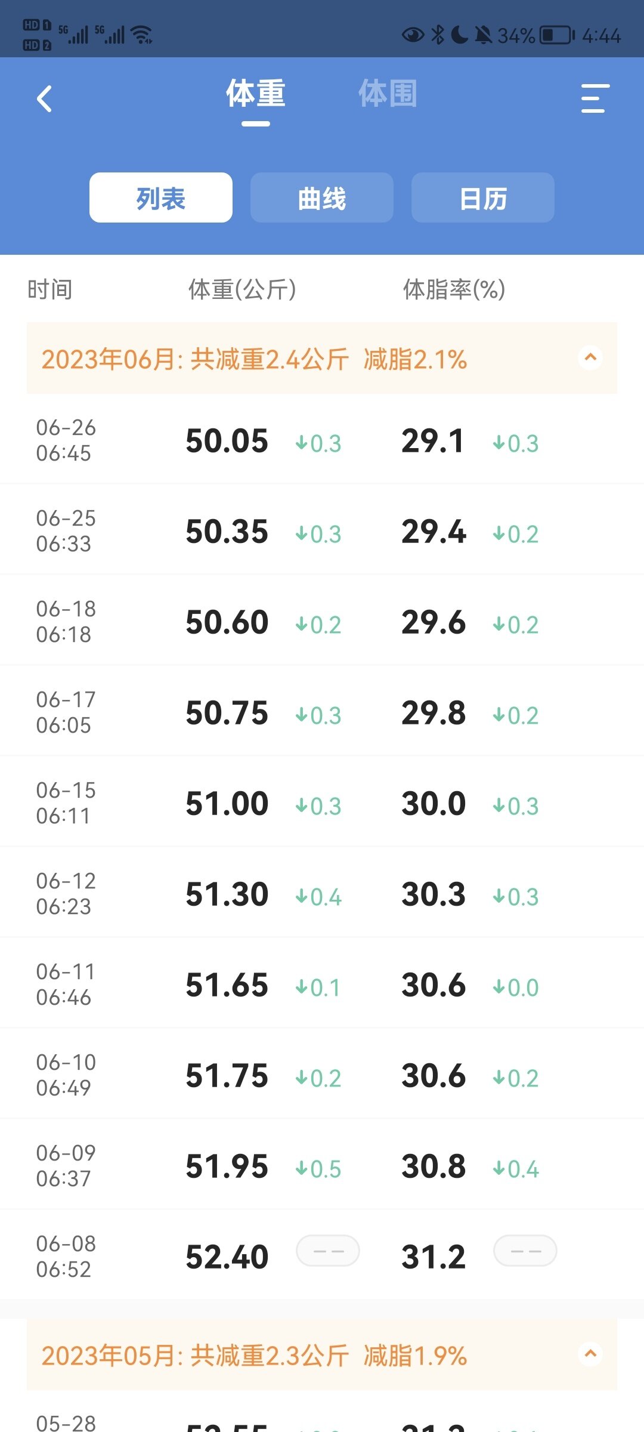The width and height of the screenshot is (644, 1432).
Task: Open the 体重 tab
Action: pyautogui.click(x=256, y=94)
